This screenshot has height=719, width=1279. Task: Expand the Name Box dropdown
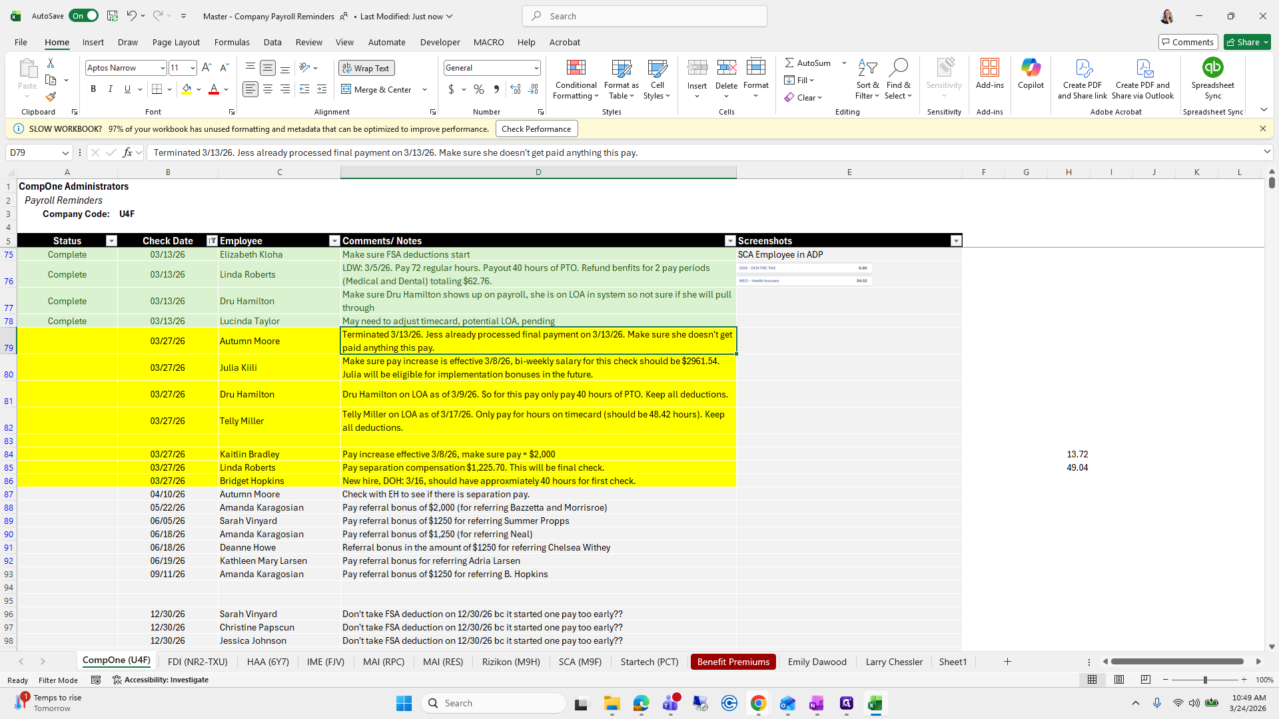(65, 153)
